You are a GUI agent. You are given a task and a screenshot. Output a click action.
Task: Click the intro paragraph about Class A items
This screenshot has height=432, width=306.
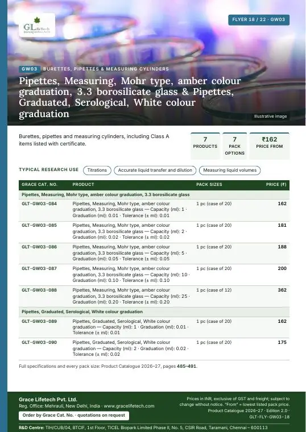coord(94,140)
